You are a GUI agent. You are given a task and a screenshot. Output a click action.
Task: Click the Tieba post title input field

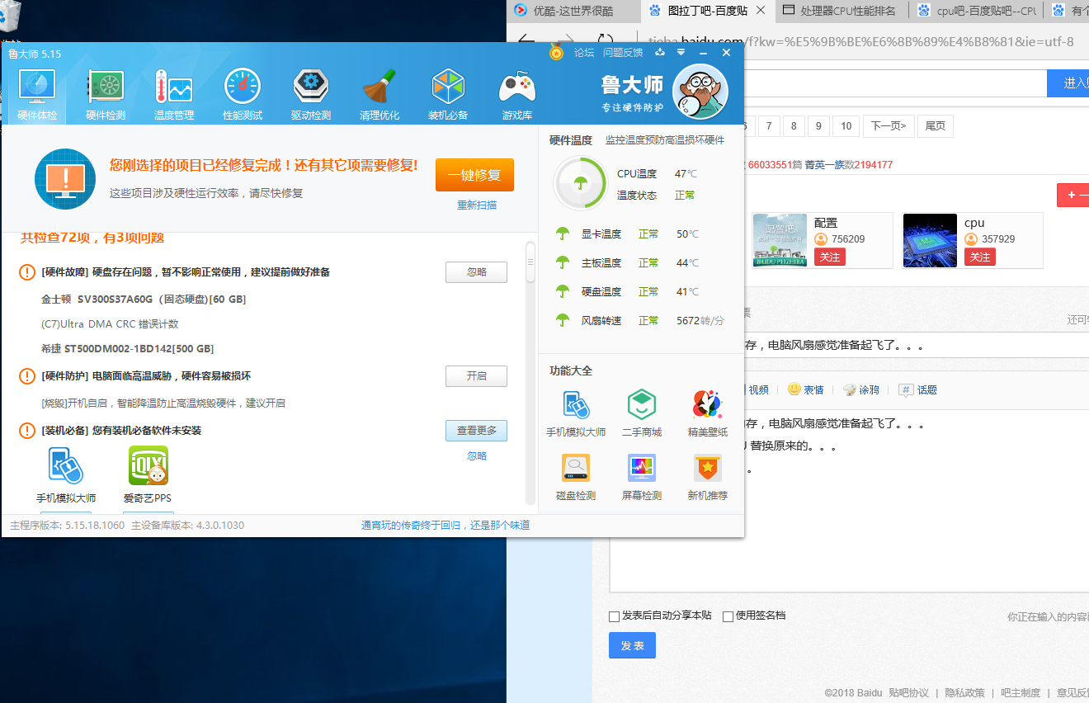tap(916, 346)
